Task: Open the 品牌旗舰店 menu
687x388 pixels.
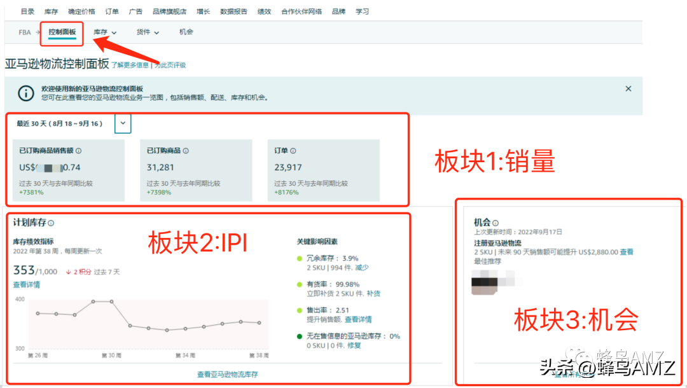Action: (x=170, y=11)
